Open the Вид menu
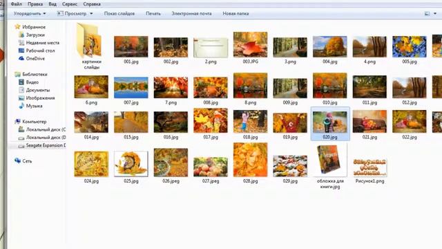 click(52, 4)
